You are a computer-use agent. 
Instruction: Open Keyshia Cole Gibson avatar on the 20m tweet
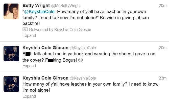(x=11, y=54)
